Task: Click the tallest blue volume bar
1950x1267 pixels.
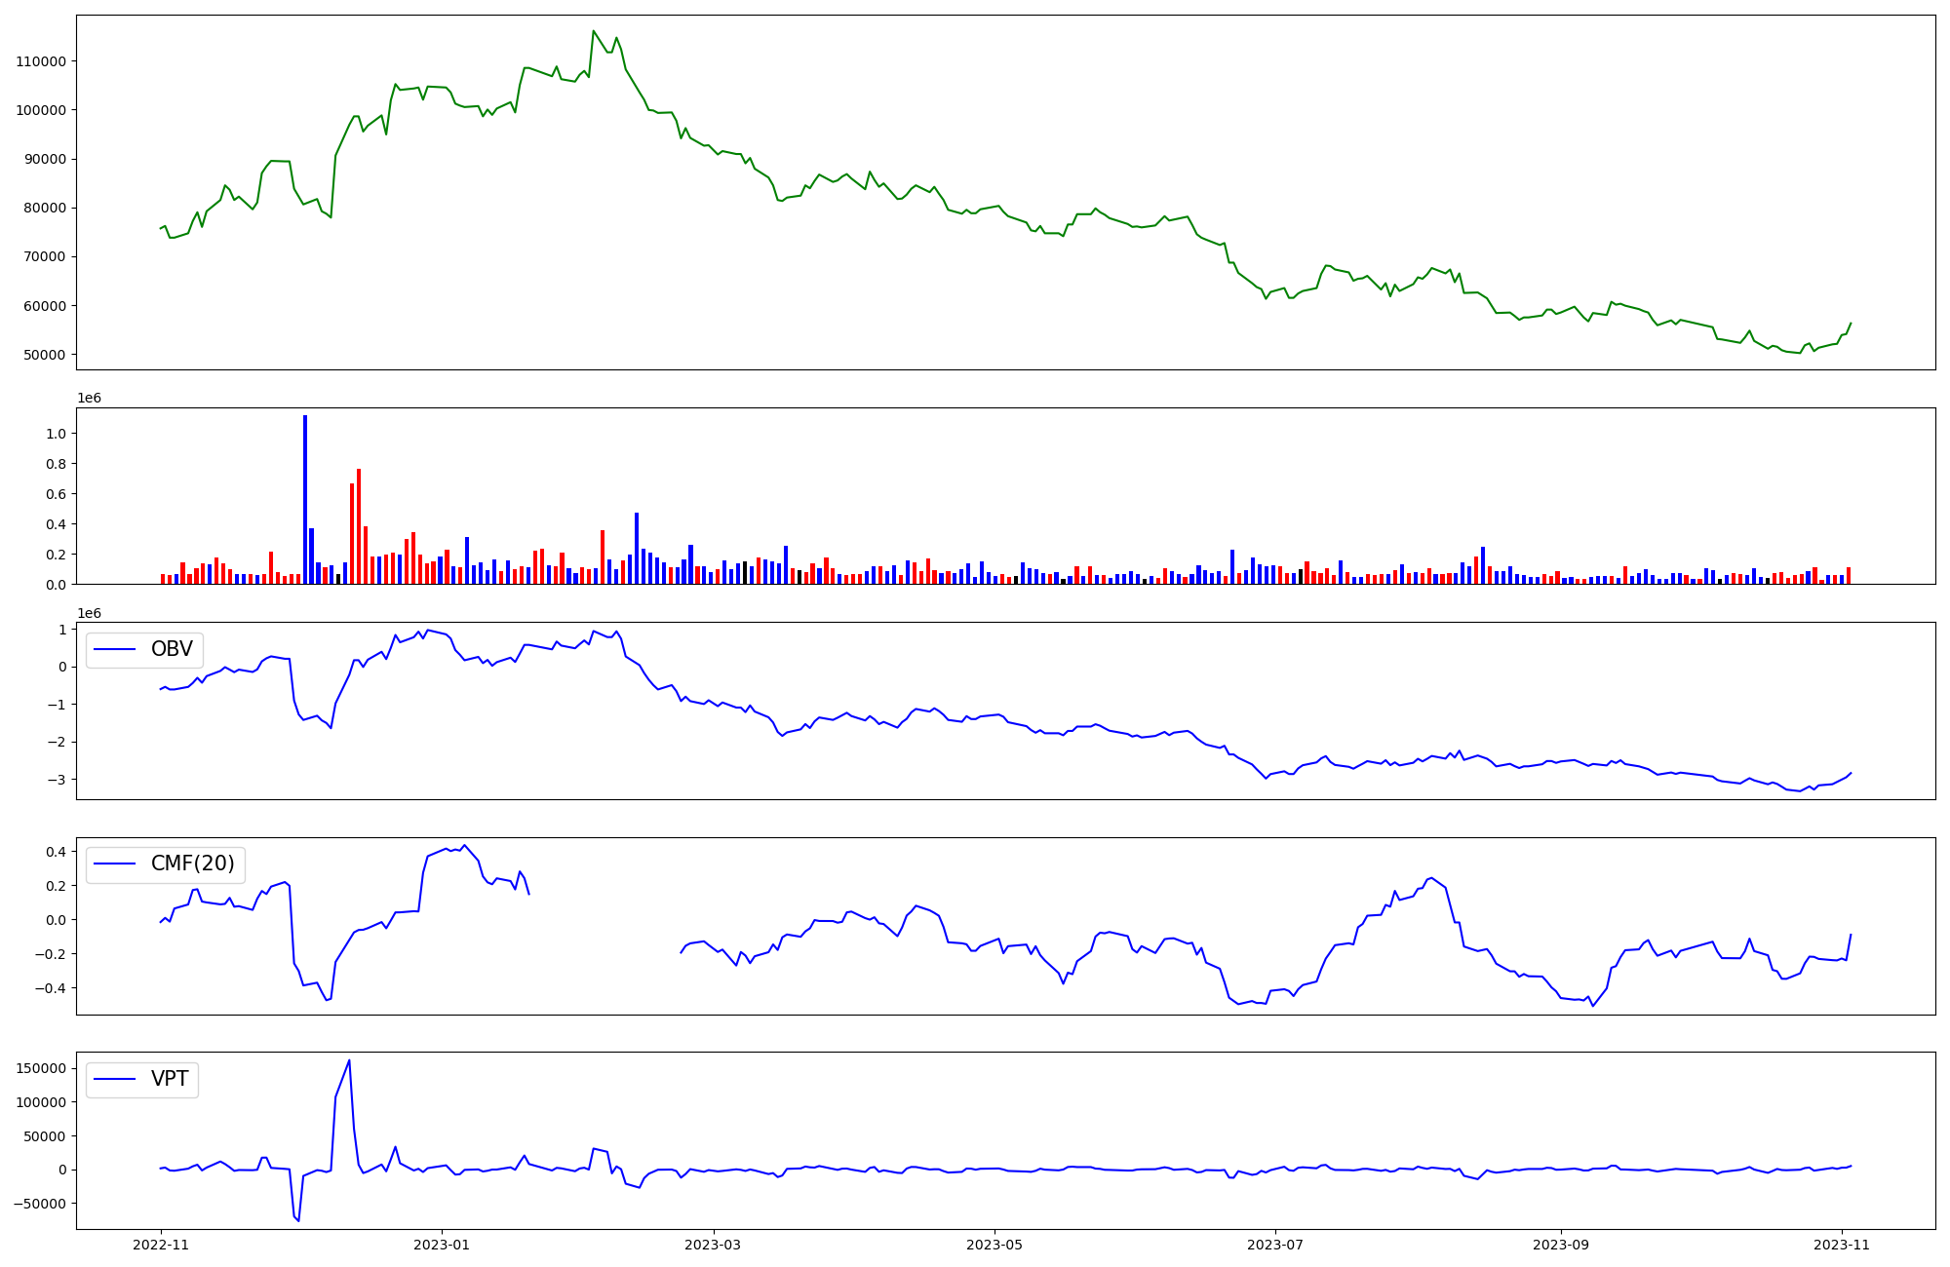Action: tap(305, 499)
